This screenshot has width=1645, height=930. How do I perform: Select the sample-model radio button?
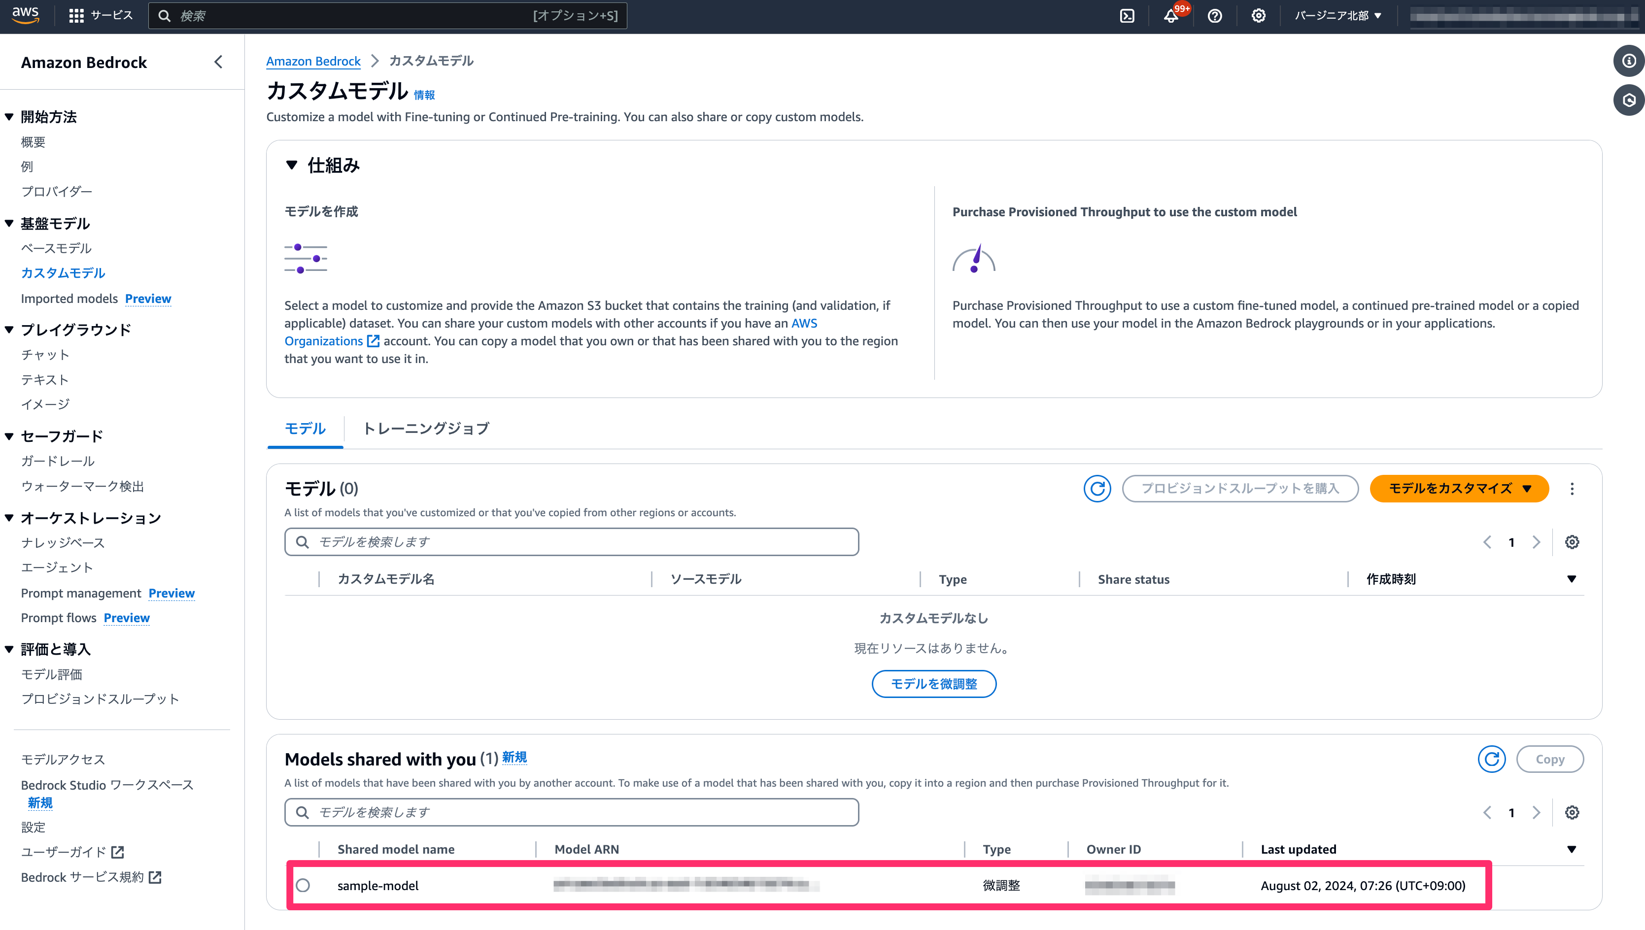(x=303, y=885)
